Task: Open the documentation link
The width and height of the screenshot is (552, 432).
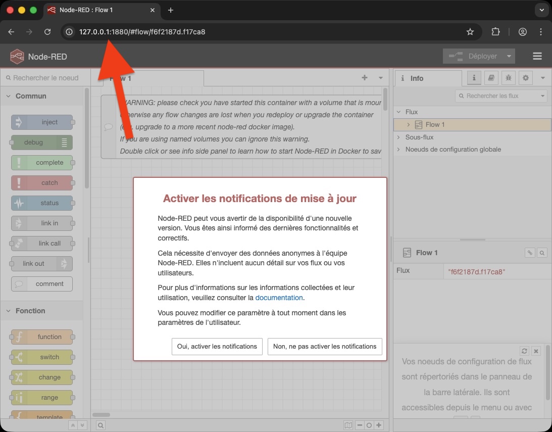Action: (279, 298)
